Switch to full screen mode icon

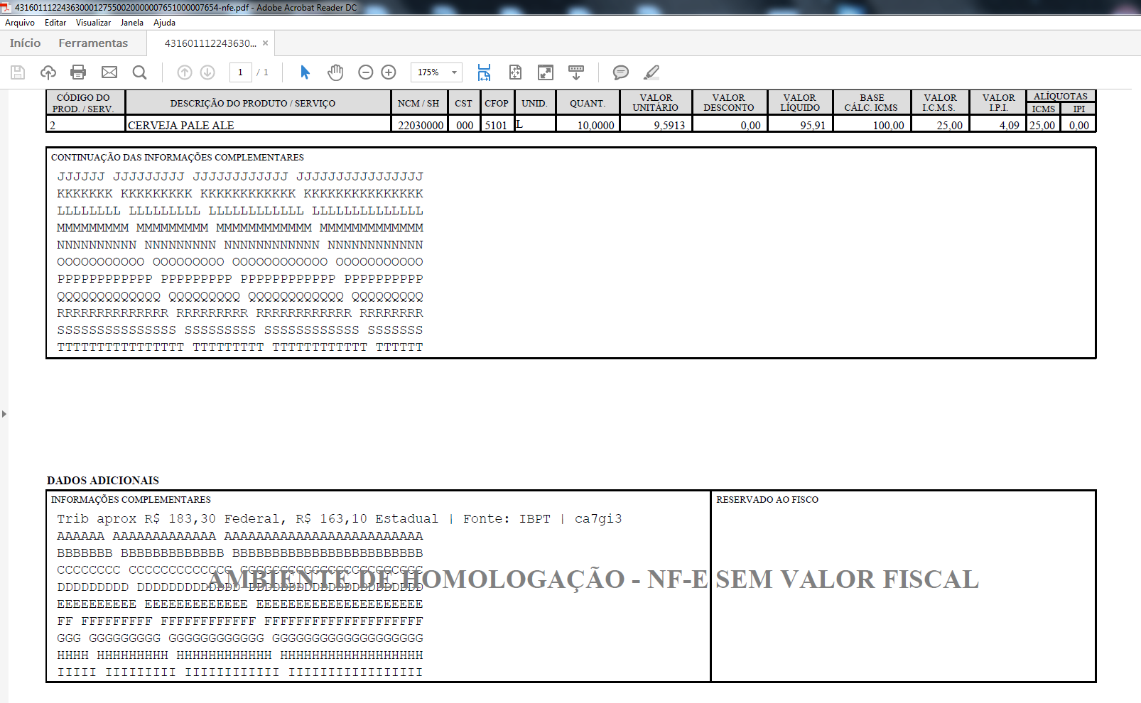(x=546, y=72)
